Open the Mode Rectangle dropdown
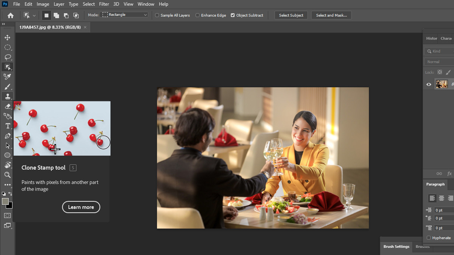The width and height of the screenshot is (454, 255). [x=125, y=14]
